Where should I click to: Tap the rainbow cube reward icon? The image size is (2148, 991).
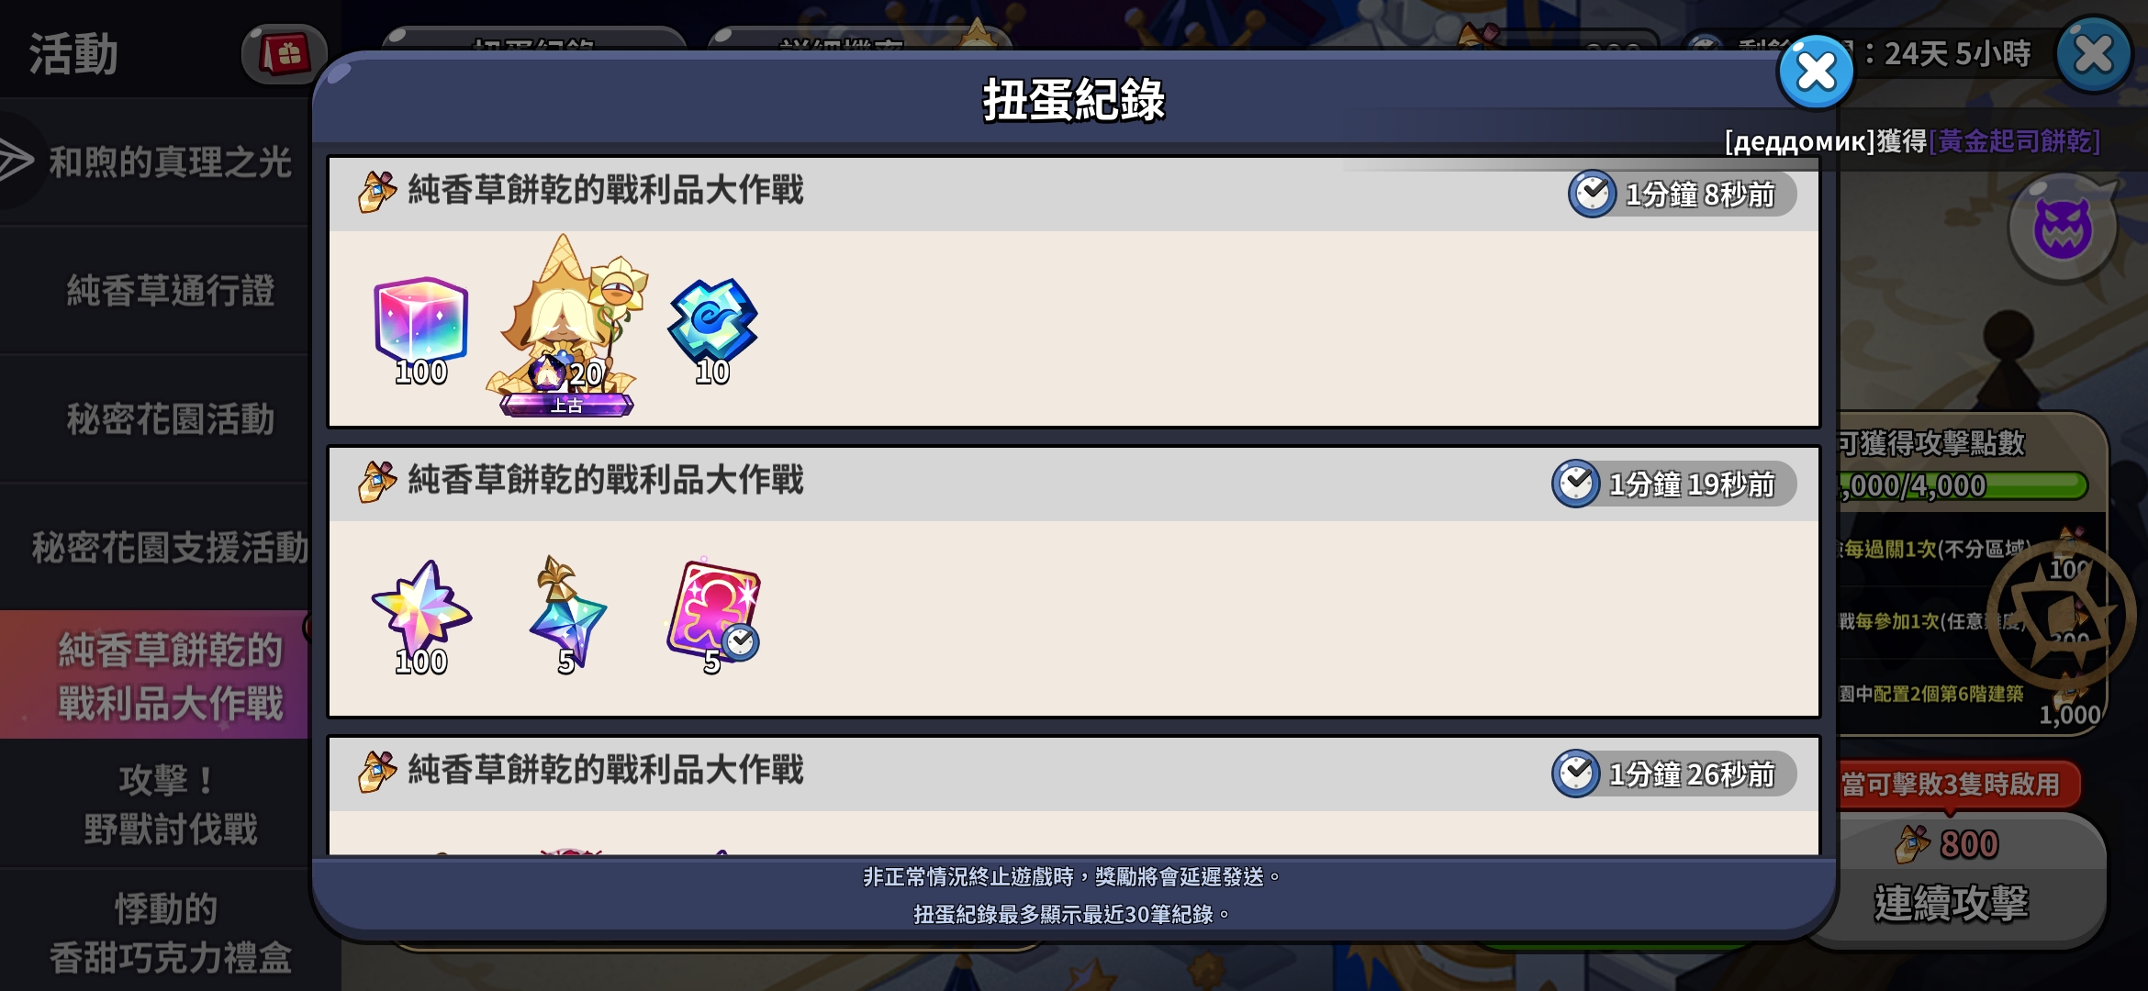point(421,321)
